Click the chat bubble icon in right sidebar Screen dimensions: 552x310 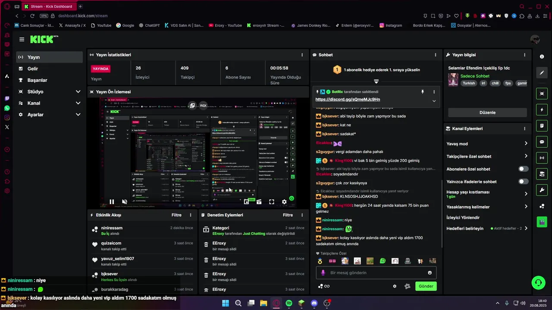[542, 142]
